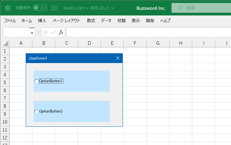Click into the formula bar input

pos(149,32)
